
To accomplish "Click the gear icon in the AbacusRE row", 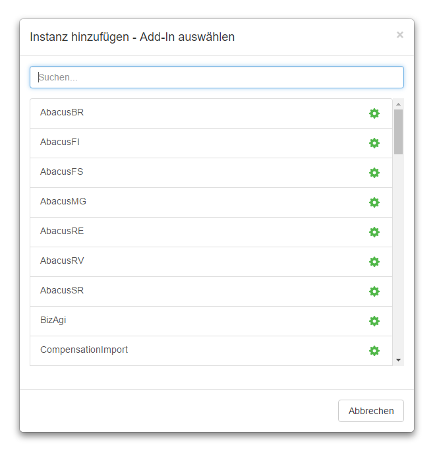I will click(374, 232).
